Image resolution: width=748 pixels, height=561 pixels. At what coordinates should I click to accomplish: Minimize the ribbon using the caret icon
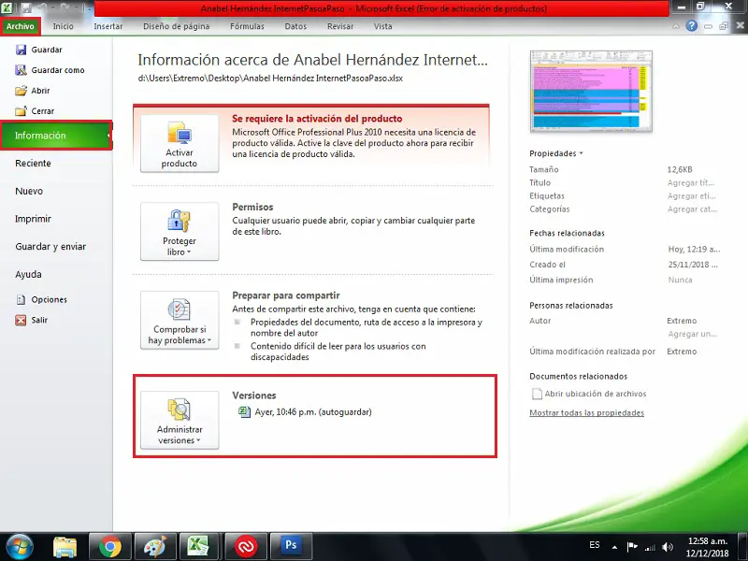pyautogui.click(x=676, y=26)
